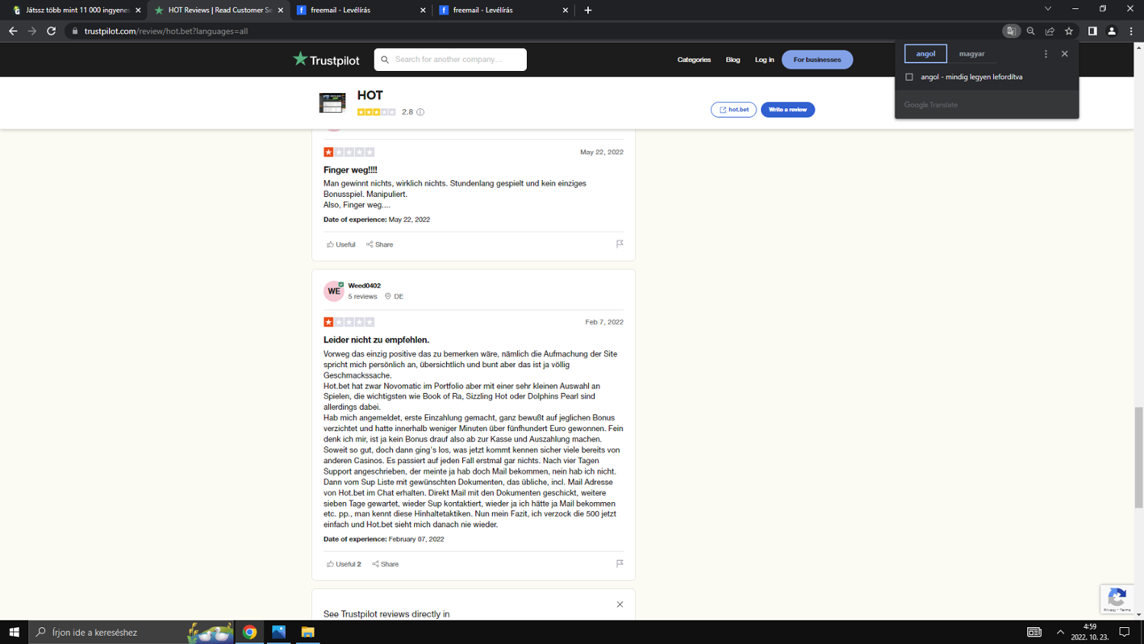Close the 'See Trustpilot reviews directly in' banner
The height and width of the screenshot is (644, 1144).
point(620,604)
